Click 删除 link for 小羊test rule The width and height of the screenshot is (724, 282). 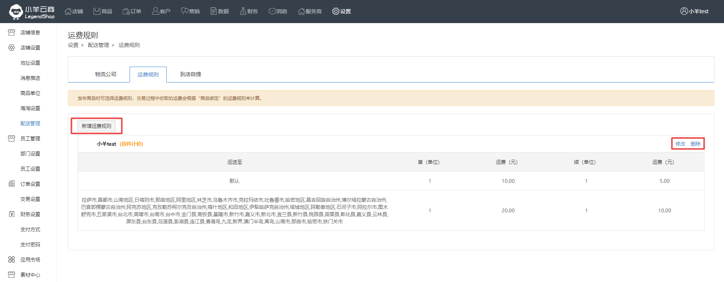pyautogui.click(x=696, y=144)
